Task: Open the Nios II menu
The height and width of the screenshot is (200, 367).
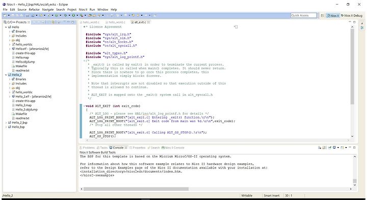Action: [x=83, y=10]
